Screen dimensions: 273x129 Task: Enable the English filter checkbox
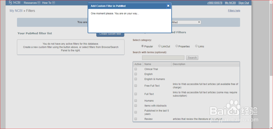click(136, 74)
